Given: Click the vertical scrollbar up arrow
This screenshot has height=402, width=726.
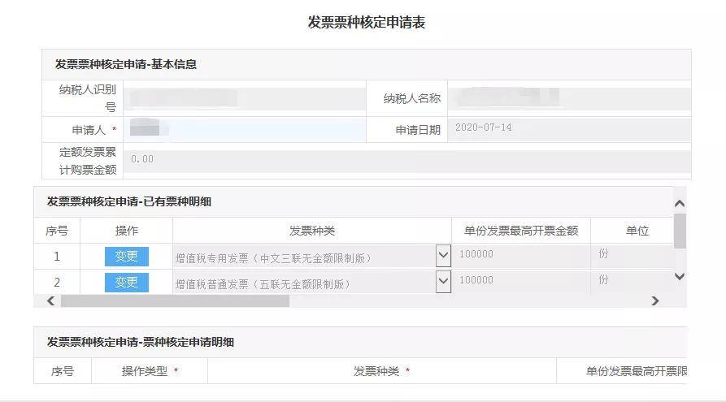Looking at the screenshot, I should (x=680, y=203).
